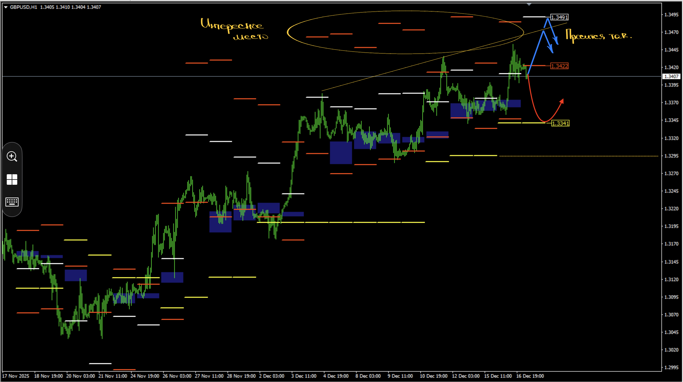683x382 pixels.
Task: Click the '3 Dec 11:00' time axis label
Action: tap(304, 376)
